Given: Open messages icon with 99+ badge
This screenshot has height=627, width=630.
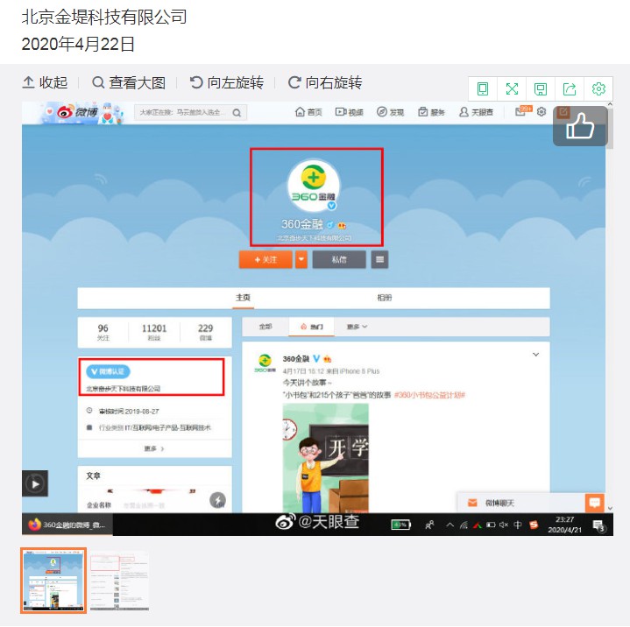Looking at the screenshot, I should coord(523,111).
